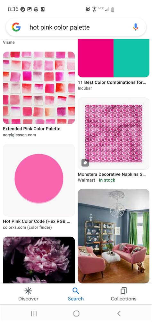Image resolution: width=152 pixels, height=322 pixels.
Task: Open Monstera Decorative Napkins product title
Action: click(x=112, y=174)
